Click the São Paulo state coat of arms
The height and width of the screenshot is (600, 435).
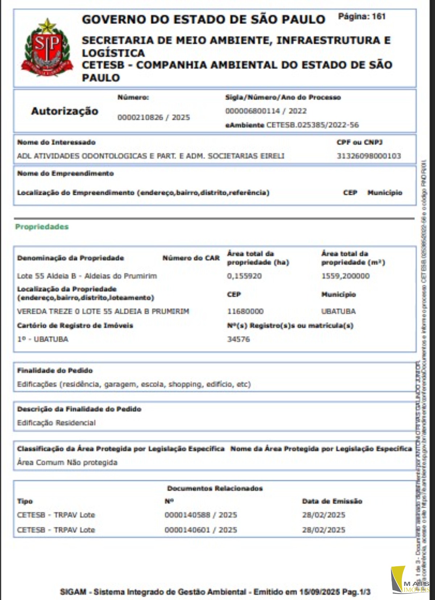click(46, 48)
